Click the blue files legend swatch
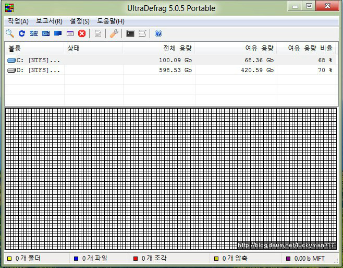The width and height of the screenshot is (343, 268). (76, 259)
